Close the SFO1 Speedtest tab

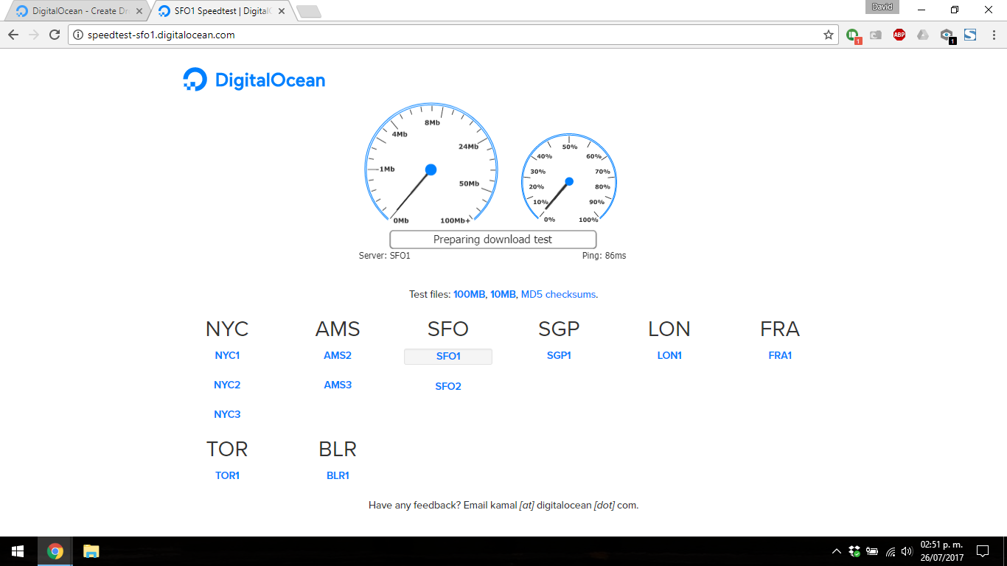click(282, 11)
